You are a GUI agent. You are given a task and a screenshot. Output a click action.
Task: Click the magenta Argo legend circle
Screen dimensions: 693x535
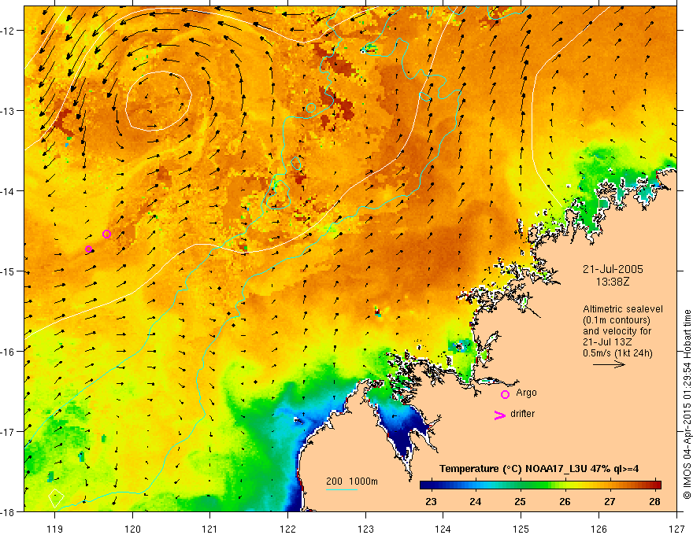[x=505, y=394]
